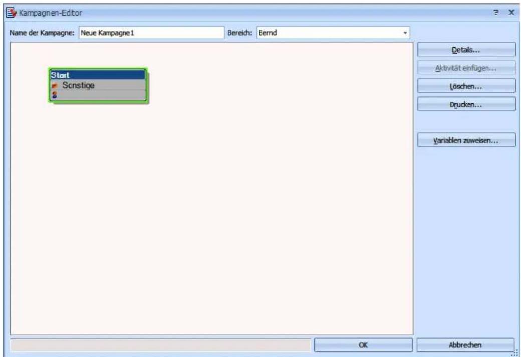Click the Sonstige text in Start node

79,86
